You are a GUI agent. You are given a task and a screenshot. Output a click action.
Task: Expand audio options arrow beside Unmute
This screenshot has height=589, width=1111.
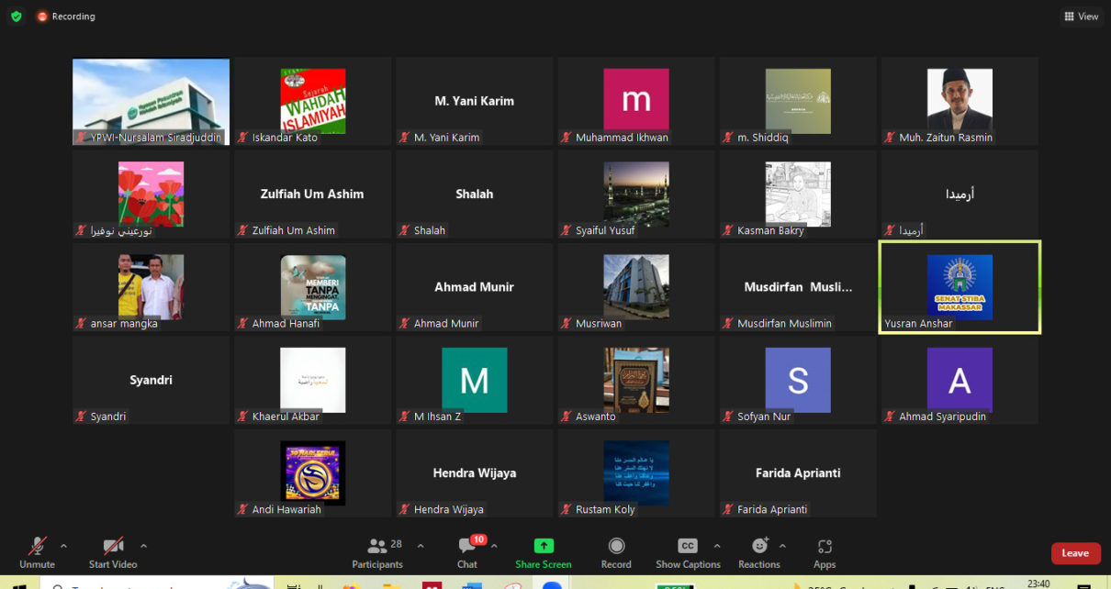click(x=63, y=546)
